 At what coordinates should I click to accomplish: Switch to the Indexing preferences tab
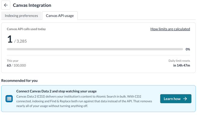point(21,16)
